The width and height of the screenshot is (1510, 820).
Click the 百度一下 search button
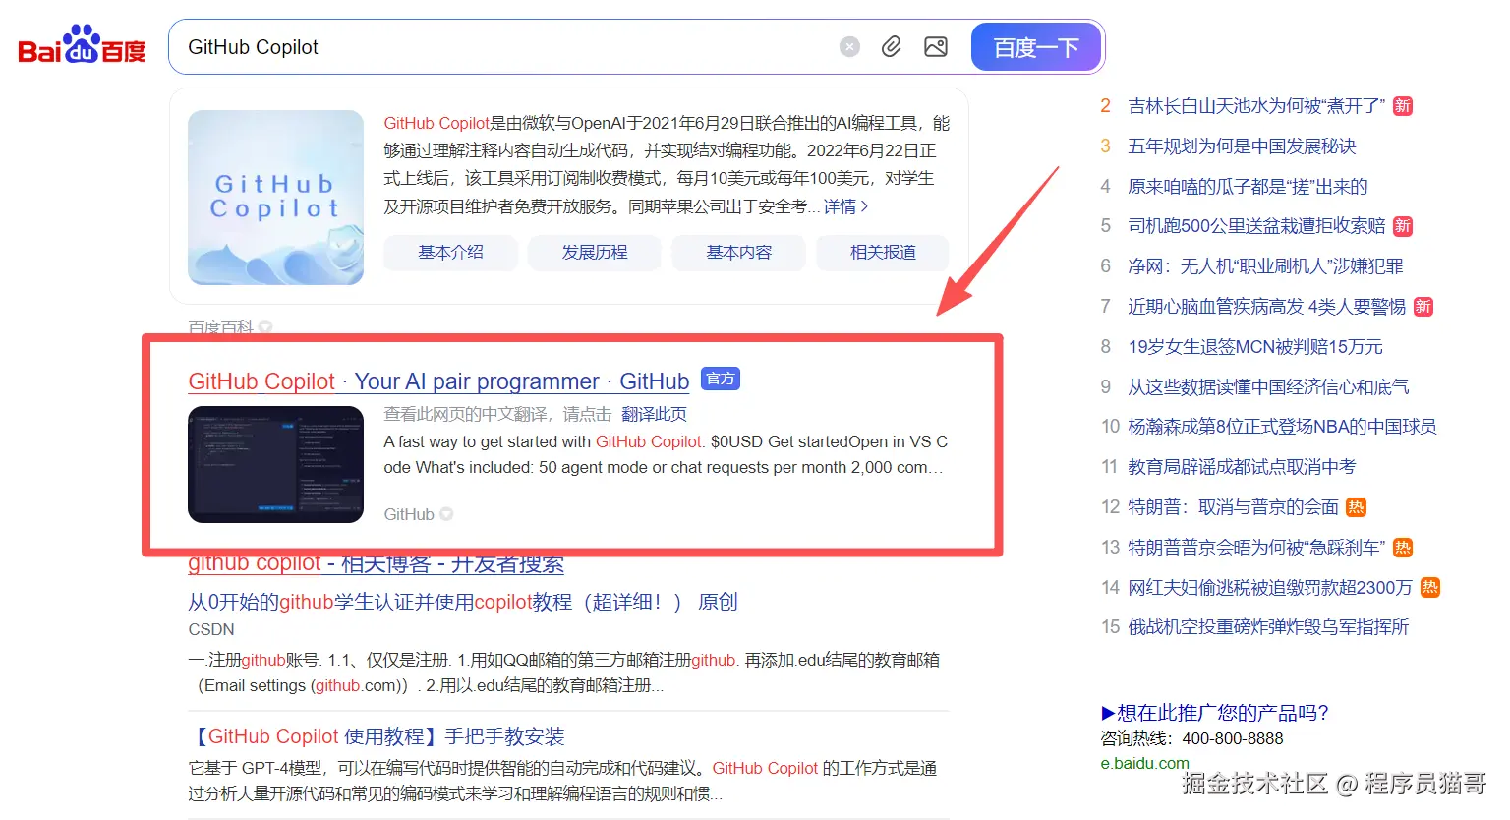coord(1036,47)
